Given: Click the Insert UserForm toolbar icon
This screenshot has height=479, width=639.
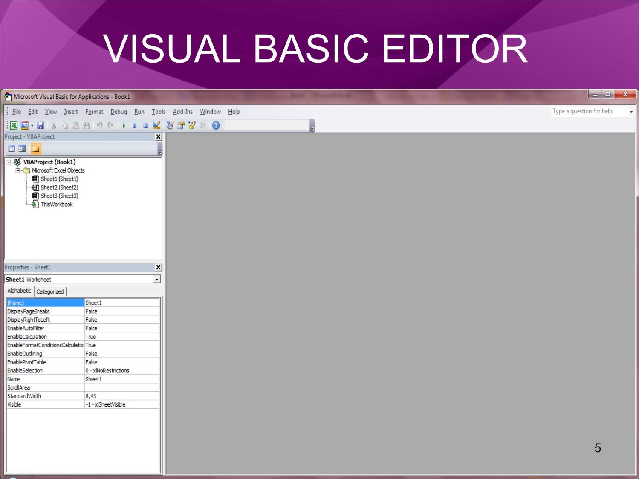Looking at the screenshot, I should click(x=25, y=125).
